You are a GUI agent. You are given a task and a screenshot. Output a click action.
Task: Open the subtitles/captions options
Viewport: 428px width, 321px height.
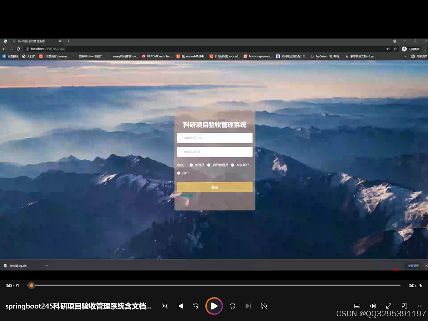(357, 306)
